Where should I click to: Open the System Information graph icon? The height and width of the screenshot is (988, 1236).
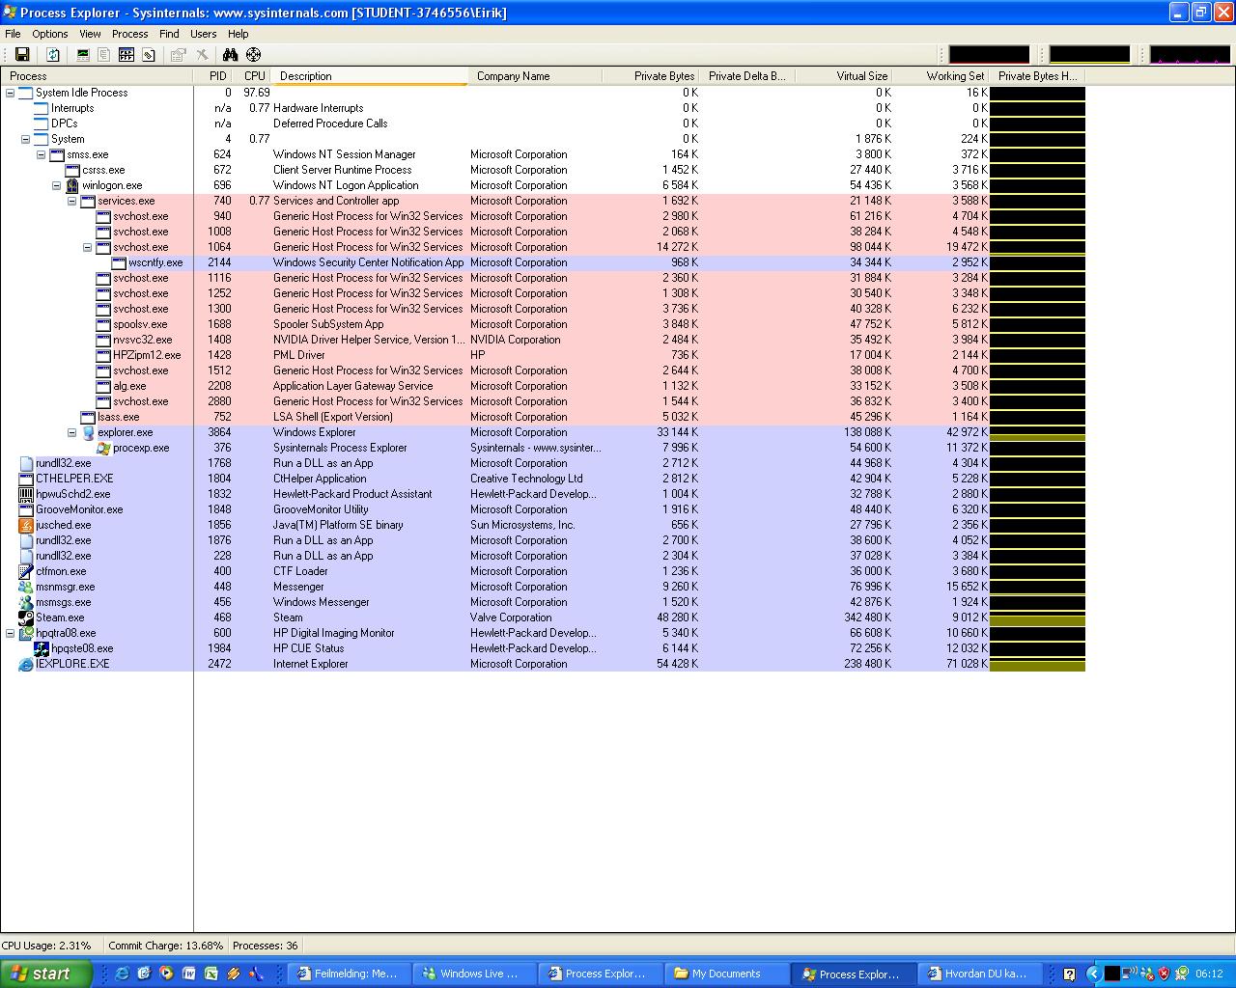coord(83,55)
